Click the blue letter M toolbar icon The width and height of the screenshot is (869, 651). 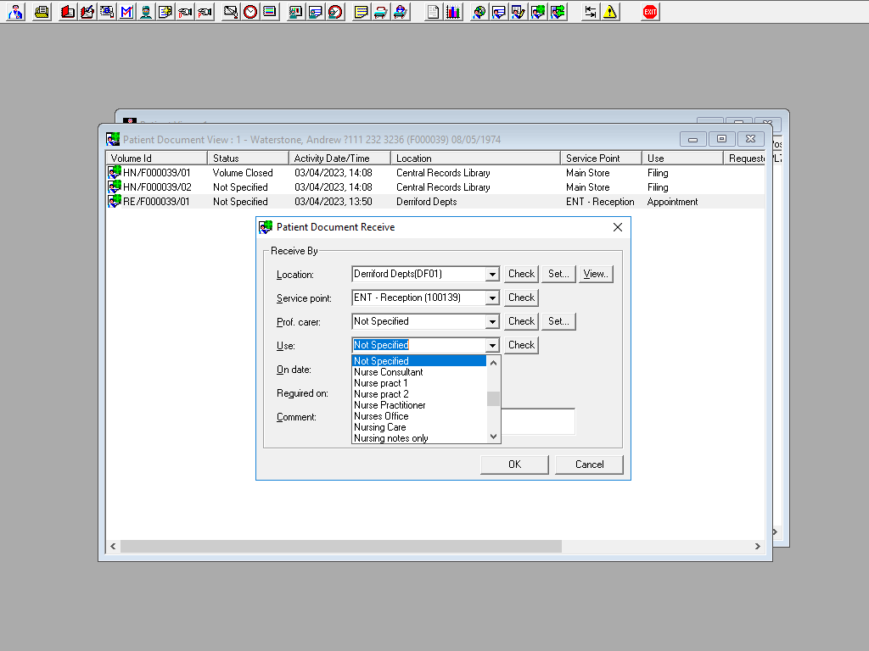coord(127,12)
